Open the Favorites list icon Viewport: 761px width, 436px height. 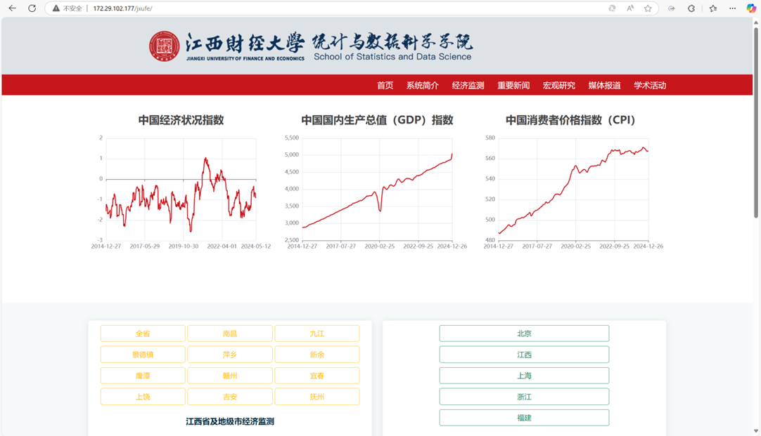tap(713, 8)
